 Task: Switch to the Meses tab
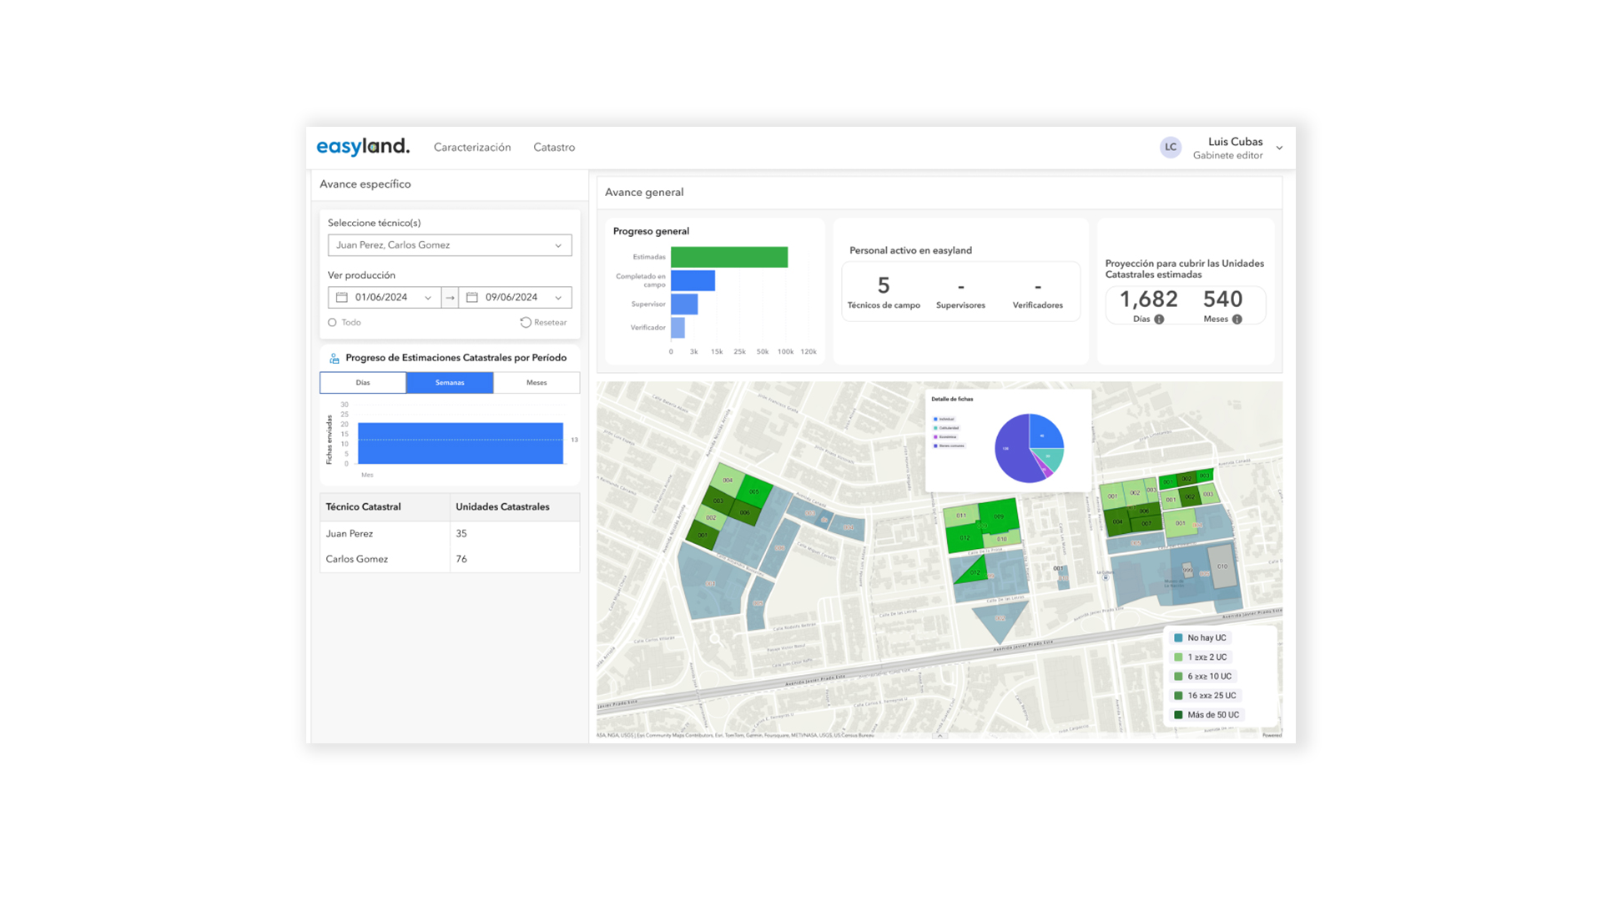coord(537,383)
